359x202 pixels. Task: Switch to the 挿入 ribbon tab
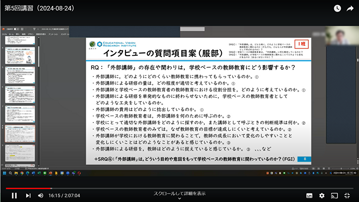[x=18, y=35]
